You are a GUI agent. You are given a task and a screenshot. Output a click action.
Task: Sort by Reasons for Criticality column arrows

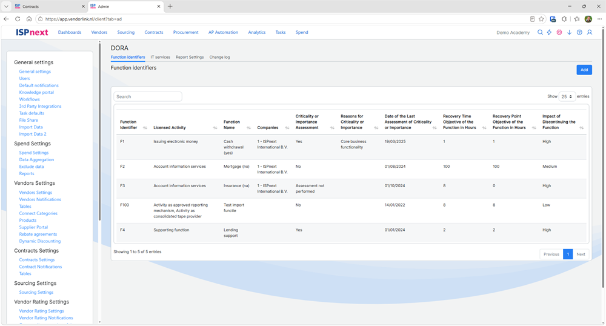pos(376,128)
